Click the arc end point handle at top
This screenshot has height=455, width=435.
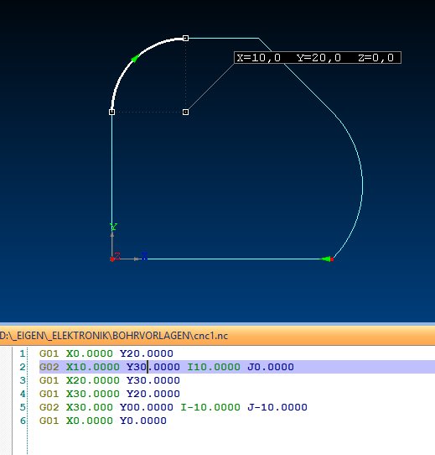pyautogui.click(x=185, y=38)
